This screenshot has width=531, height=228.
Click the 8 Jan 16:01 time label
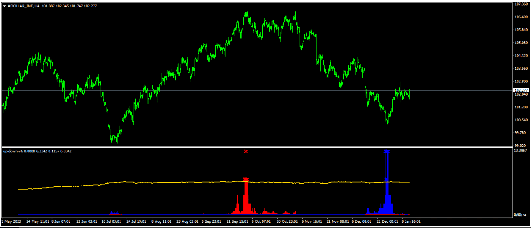[411, 221]
